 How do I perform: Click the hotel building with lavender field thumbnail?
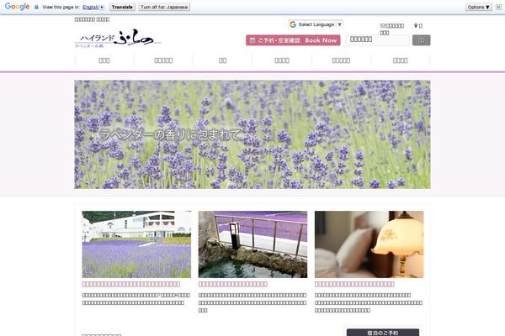pyautogui.click(x=136, y=244)
